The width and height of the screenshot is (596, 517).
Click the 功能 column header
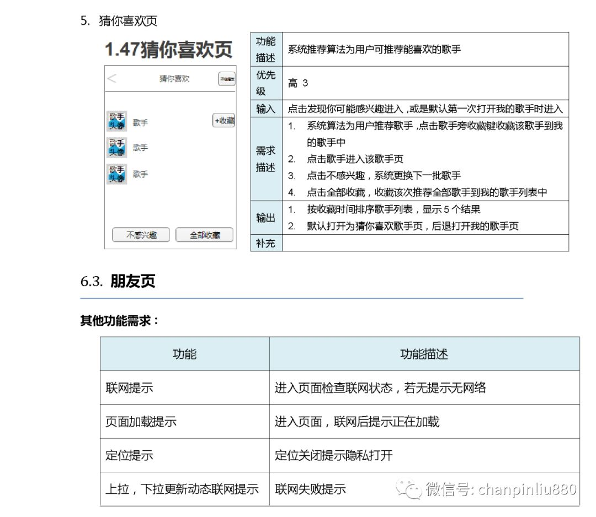click(185, 354)
